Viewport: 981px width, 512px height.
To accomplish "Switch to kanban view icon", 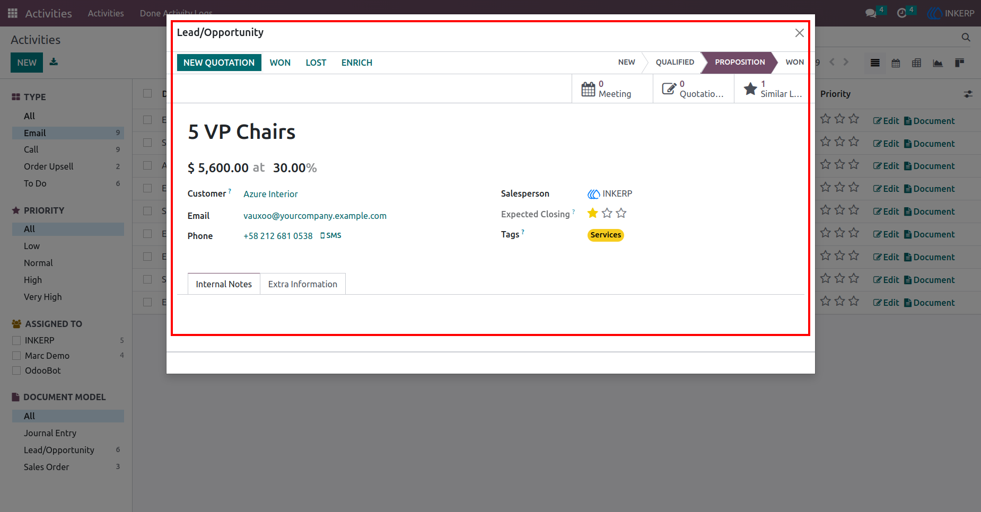I will (959, 63).
